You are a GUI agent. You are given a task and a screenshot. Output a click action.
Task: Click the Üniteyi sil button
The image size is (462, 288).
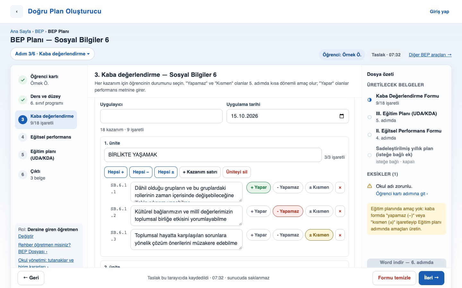coord(237,172)
